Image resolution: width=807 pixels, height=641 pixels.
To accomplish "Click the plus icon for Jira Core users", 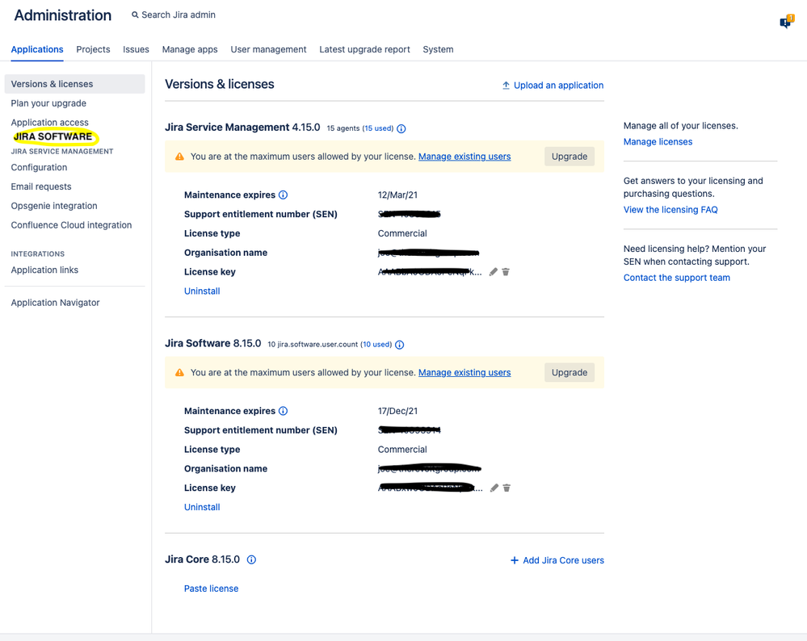I will [514, 560].
